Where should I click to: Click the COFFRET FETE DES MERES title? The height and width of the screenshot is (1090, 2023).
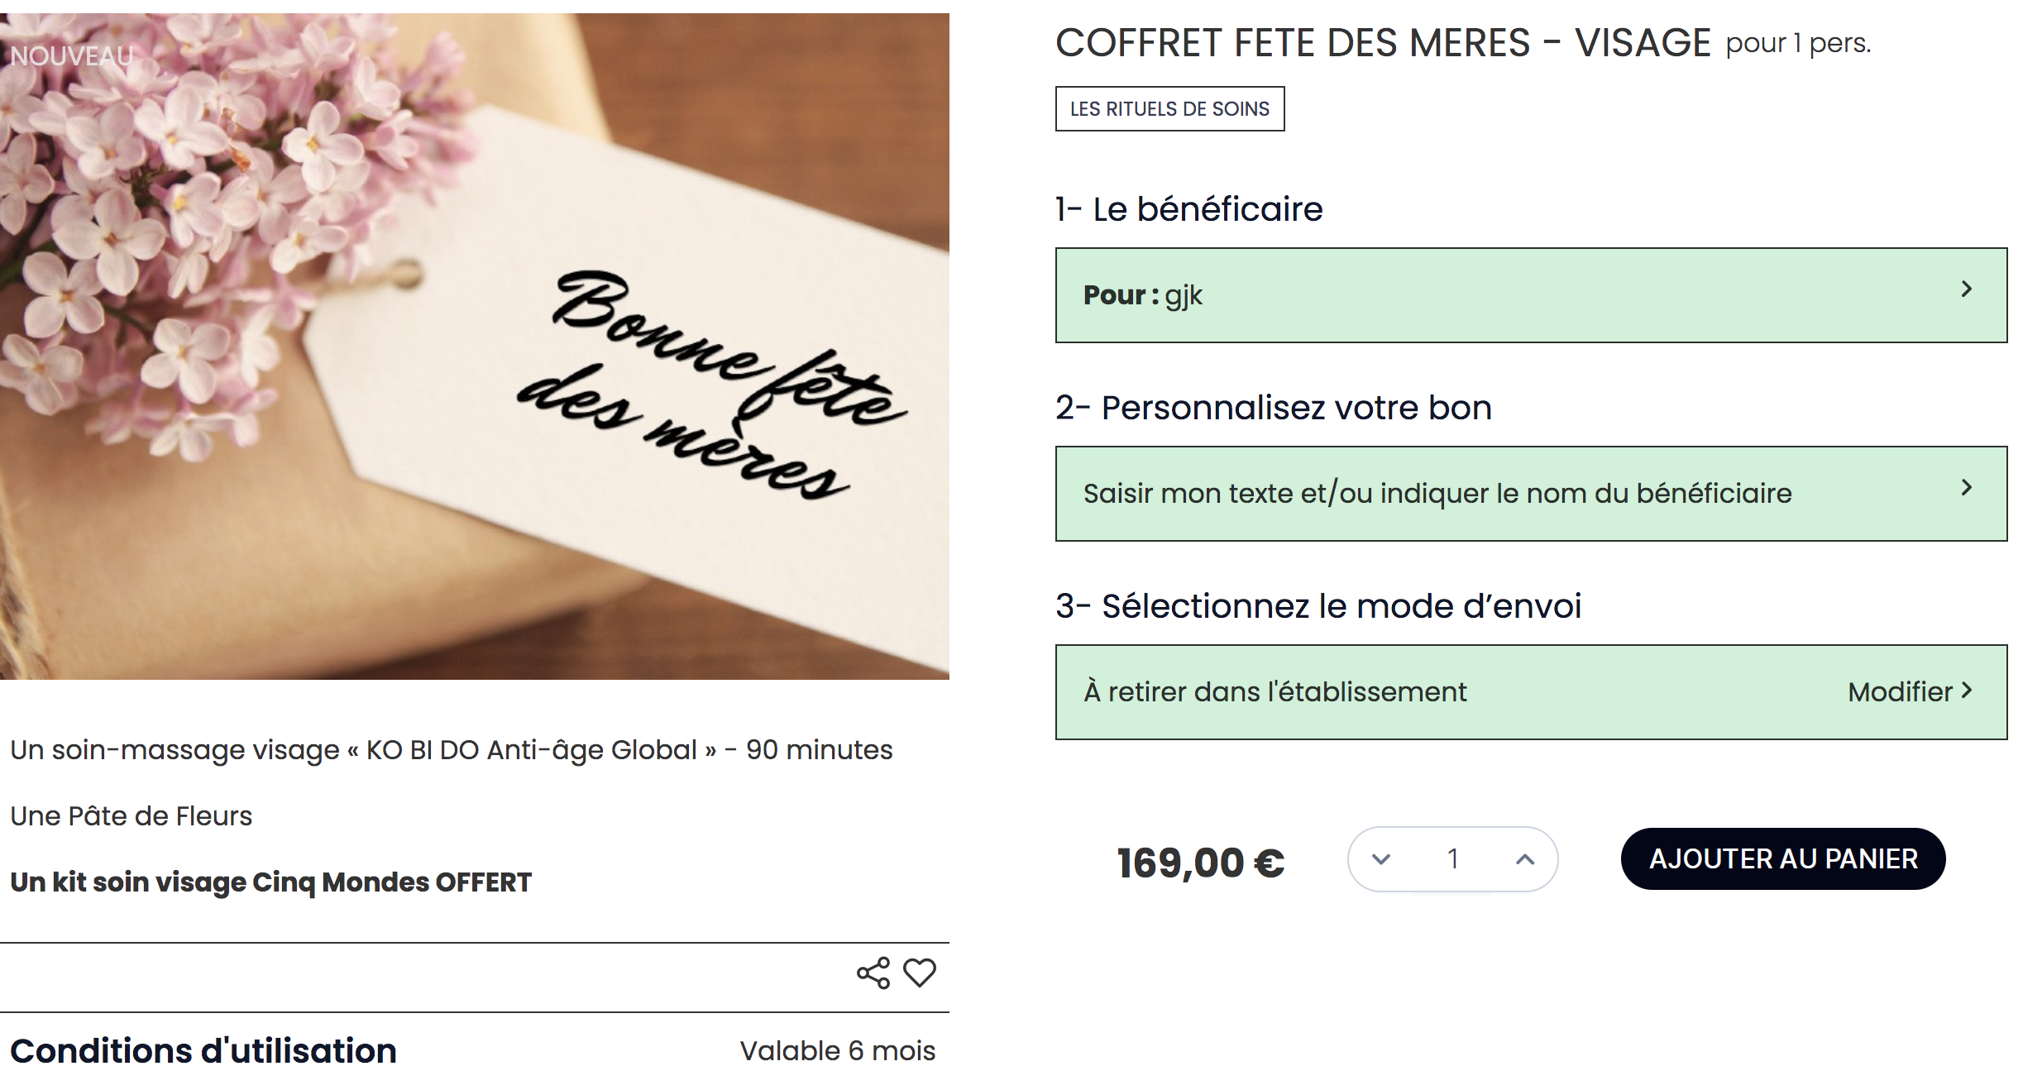(x=1383, y=43)
